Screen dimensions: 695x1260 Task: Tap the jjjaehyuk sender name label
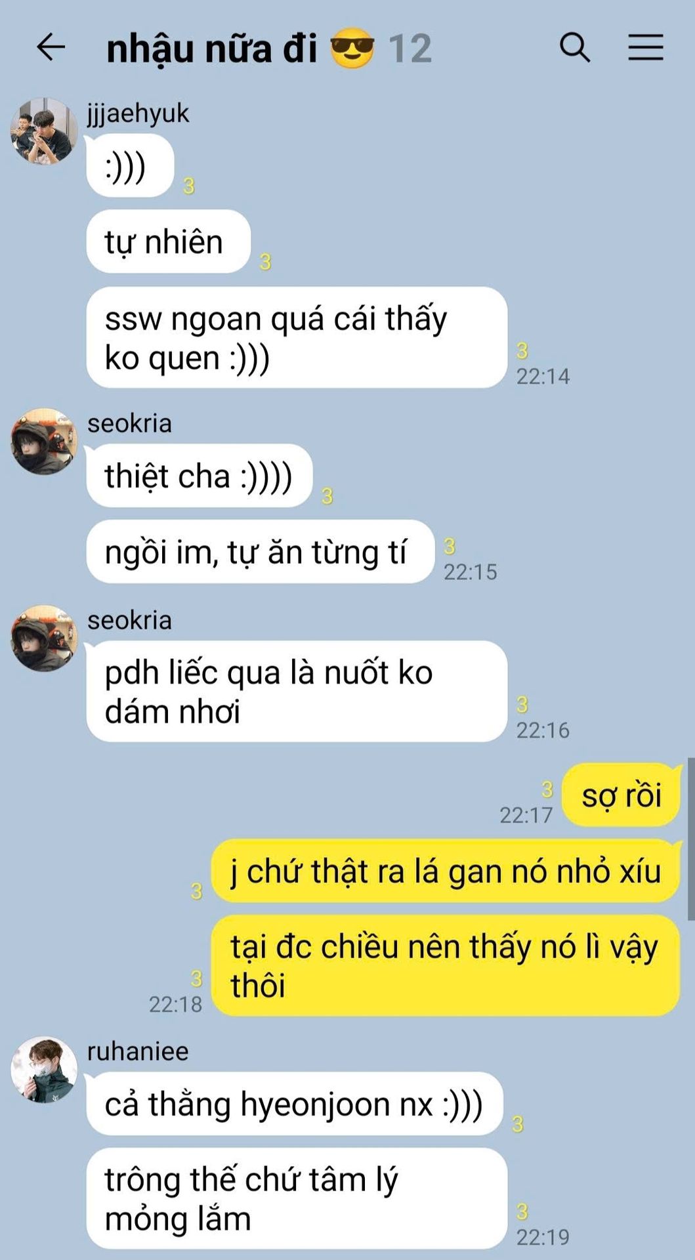138,114
